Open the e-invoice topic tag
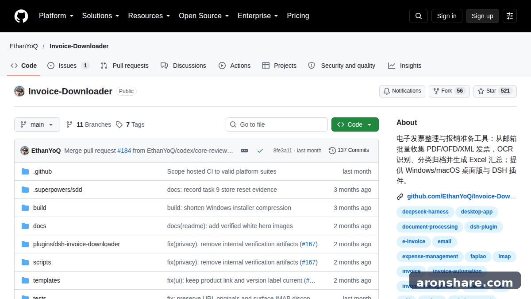The image size is (531, 299). (x=414, y=241)
